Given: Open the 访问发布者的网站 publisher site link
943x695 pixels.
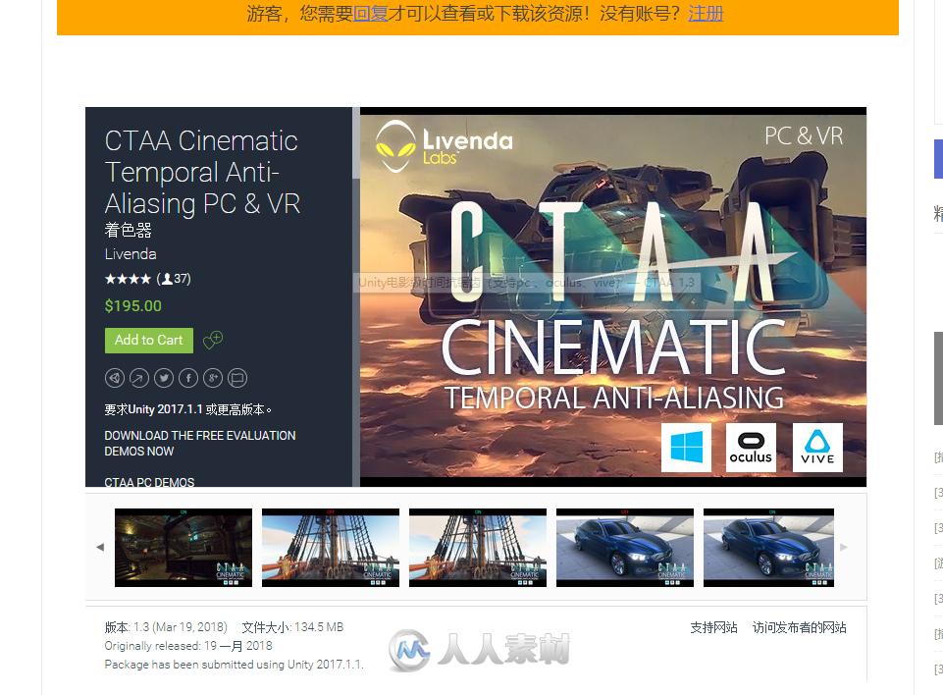Looking at the screenshot, I should 799,627.
